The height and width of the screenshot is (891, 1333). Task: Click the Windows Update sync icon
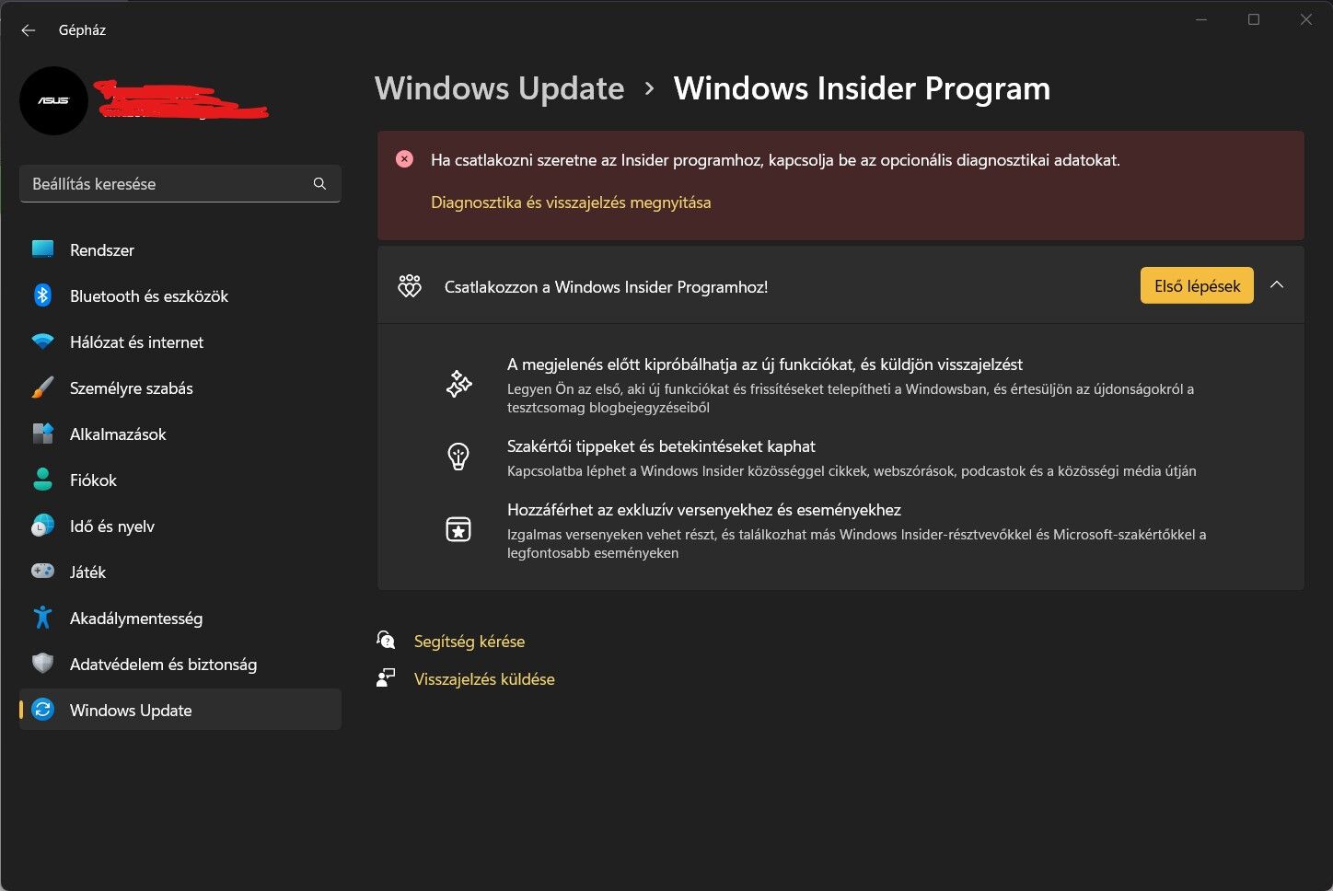pyautogui.click(x=42, y=710)
